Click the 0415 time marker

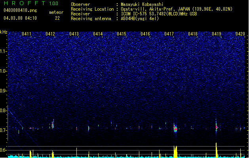click(122, 34)
